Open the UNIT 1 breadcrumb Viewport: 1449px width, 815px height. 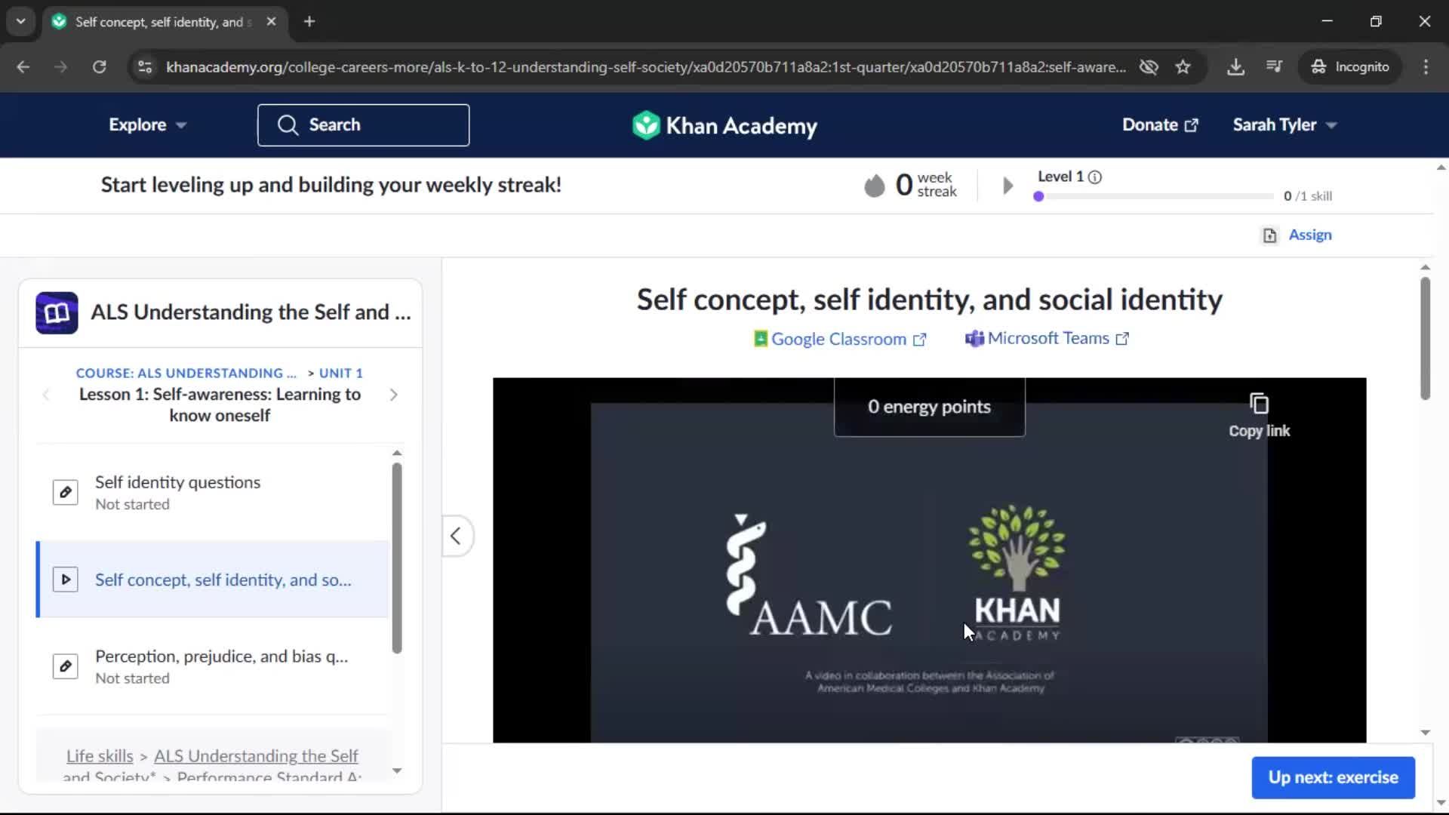tap(341, 373)
